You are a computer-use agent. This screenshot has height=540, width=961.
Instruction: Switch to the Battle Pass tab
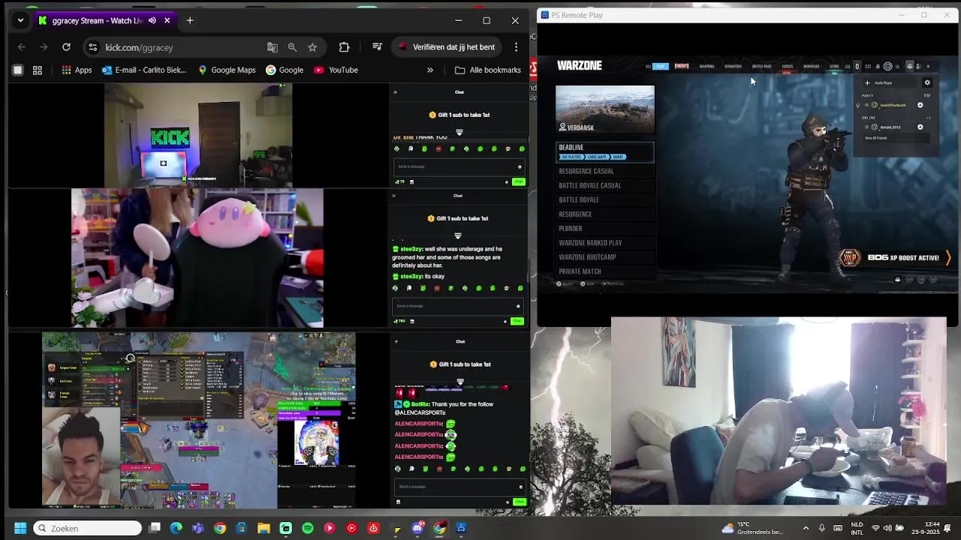[761, 66]
